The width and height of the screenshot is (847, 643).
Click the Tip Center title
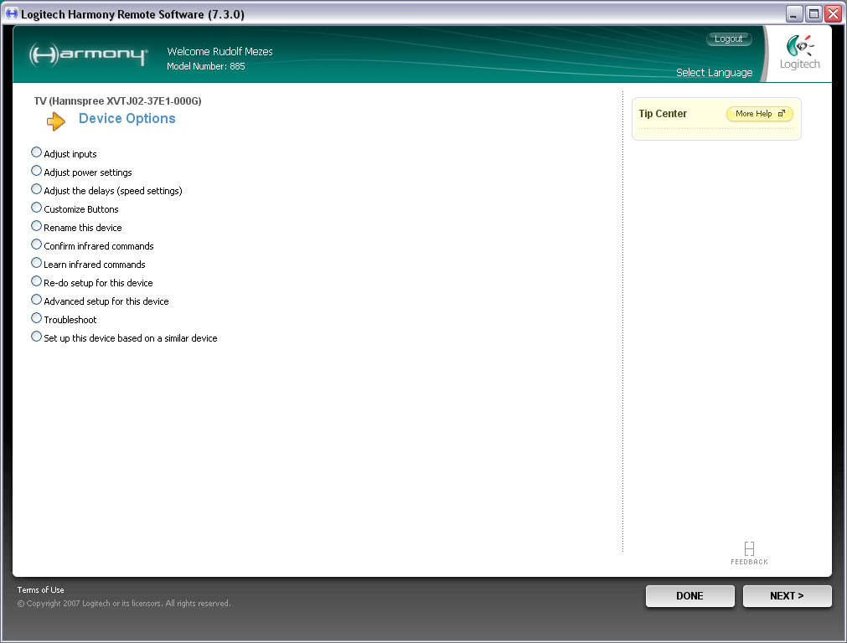click(663, 113)
